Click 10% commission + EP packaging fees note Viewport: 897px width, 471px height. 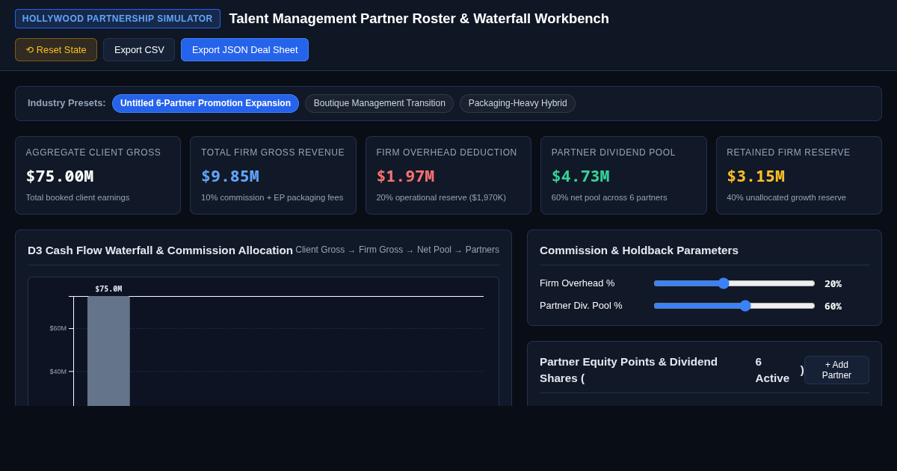pyautogui.click(x=272, y=197)
